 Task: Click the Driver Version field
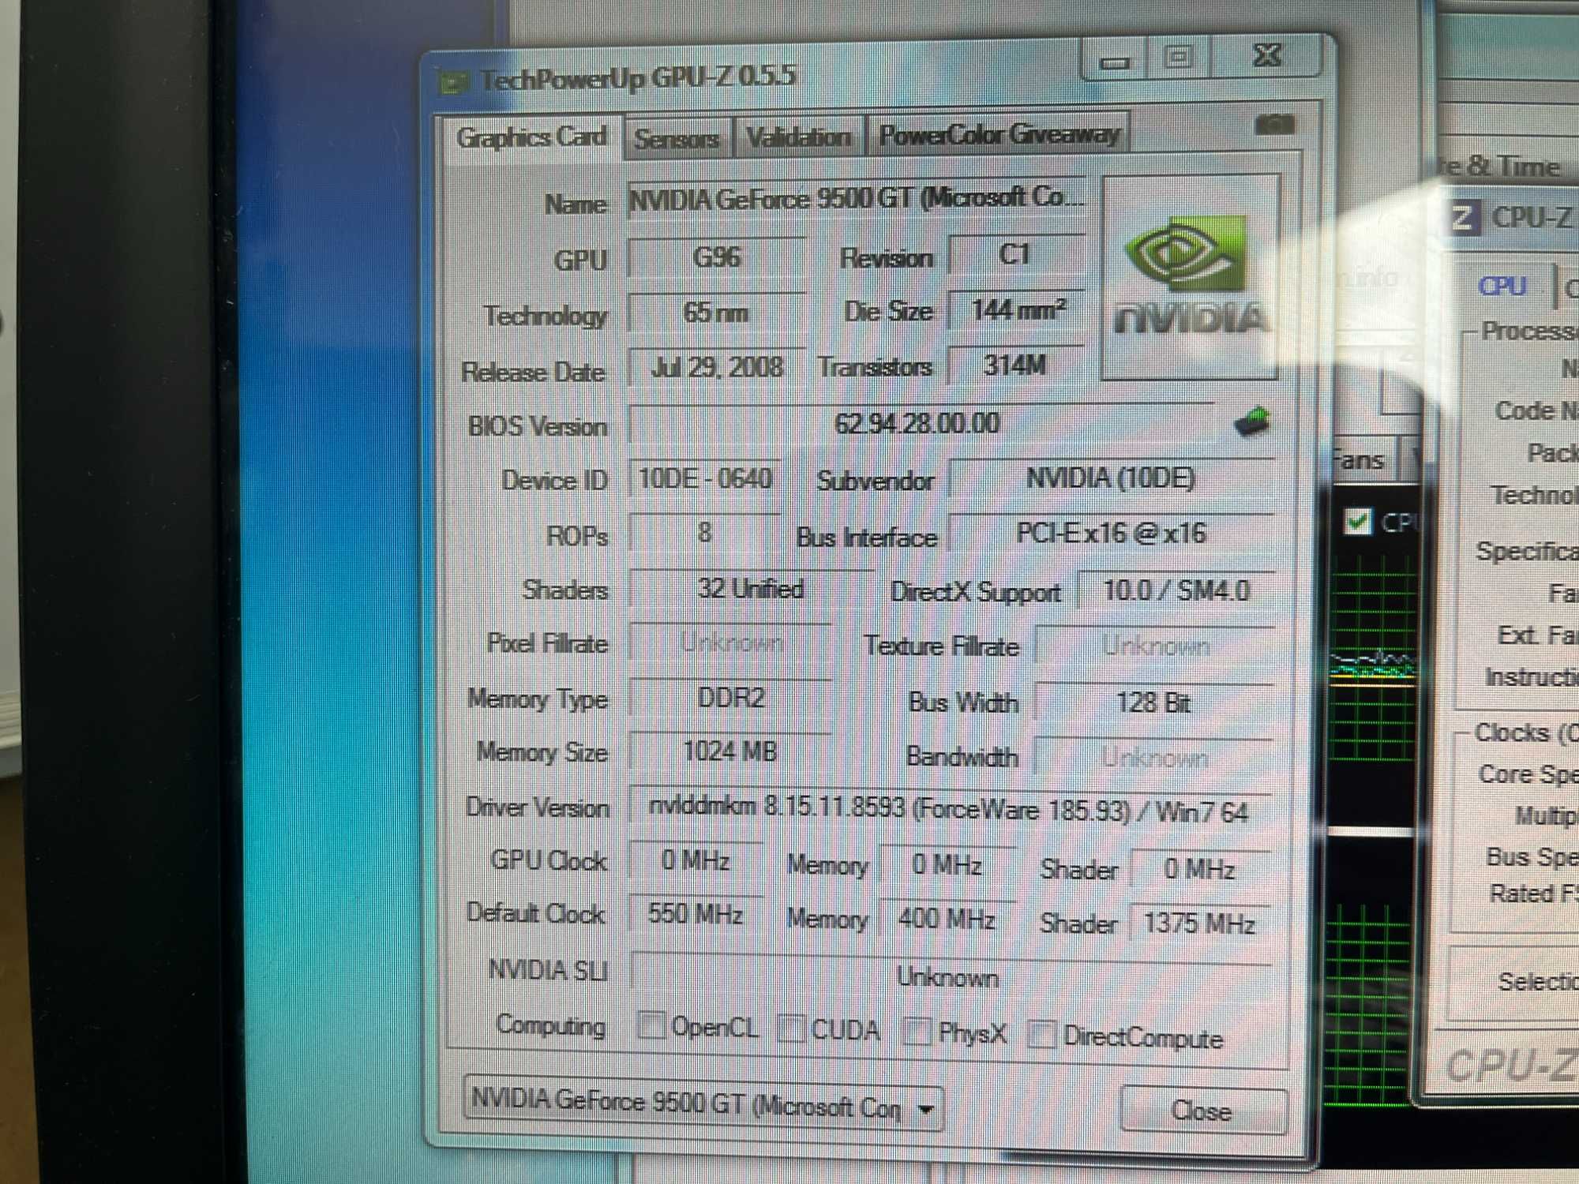point(951,811)
